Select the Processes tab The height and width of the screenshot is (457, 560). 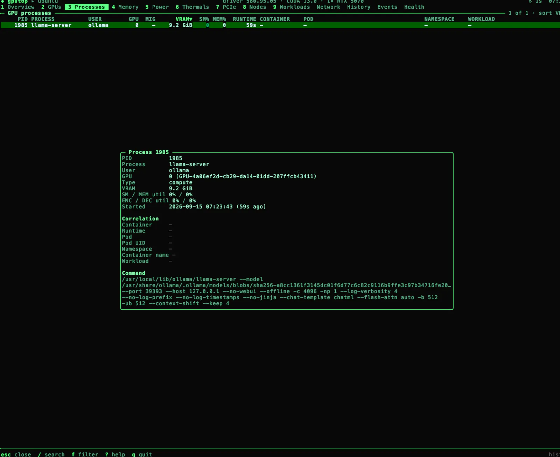pyautogui.click(x=86, y=7)
